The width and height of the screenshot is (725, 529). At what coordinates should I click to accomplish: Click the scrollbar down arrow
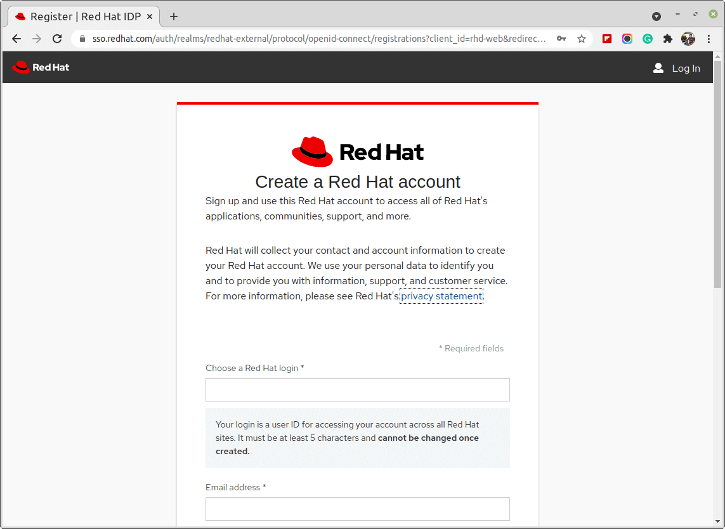click(717, 522)
